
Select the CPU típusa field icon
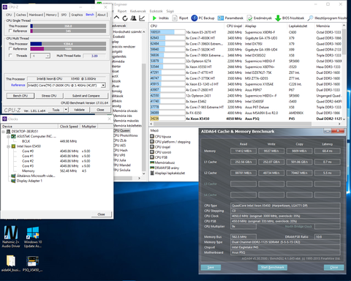tap(152, 137)
